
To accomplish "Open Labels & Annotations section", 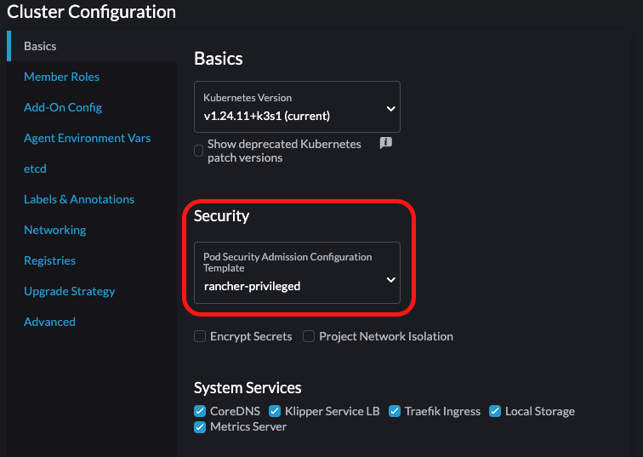I will 79,199.
